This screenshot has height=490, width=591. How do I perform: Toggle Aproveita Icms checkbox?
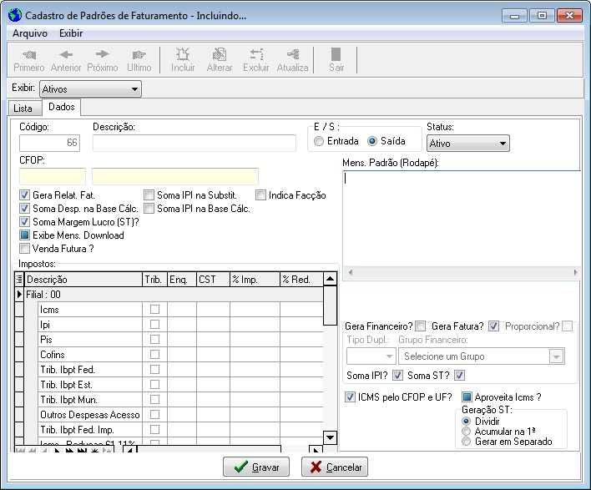[467, 397]
